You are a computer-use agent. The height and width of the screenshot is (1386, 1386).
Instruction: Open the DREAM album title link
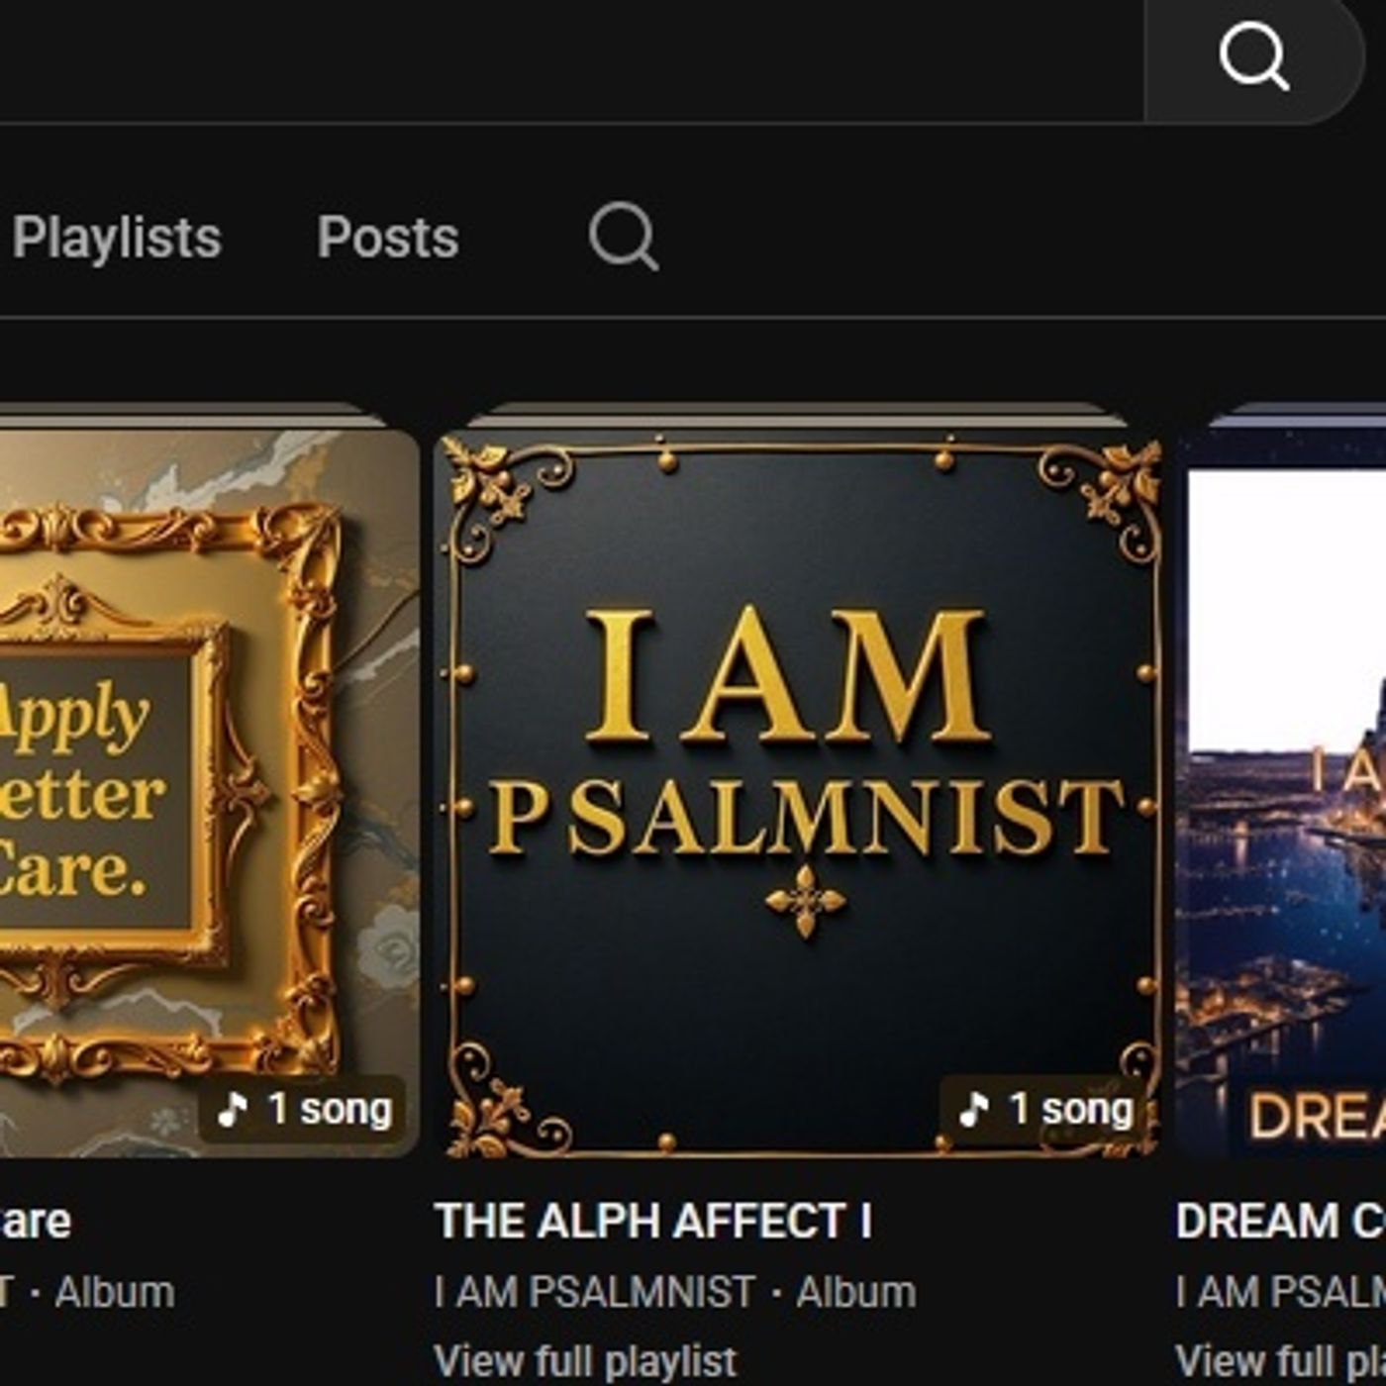tap(1279, 1221)
